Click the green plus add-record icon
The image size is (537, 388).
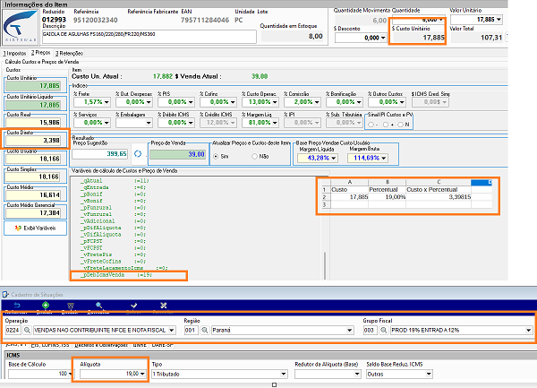tap(46, 305)
